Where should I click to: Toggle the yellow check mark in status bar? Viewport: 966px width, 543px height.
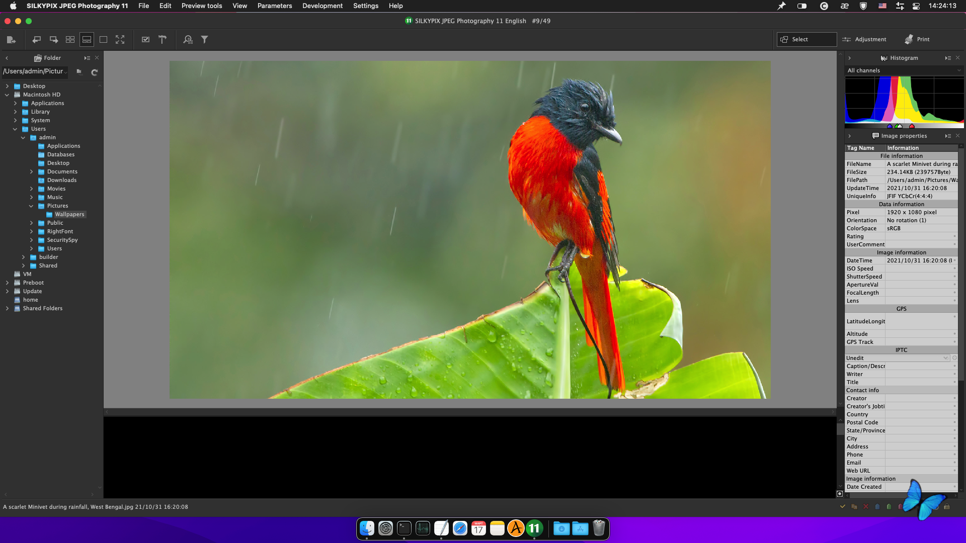(x=843, y=507)
